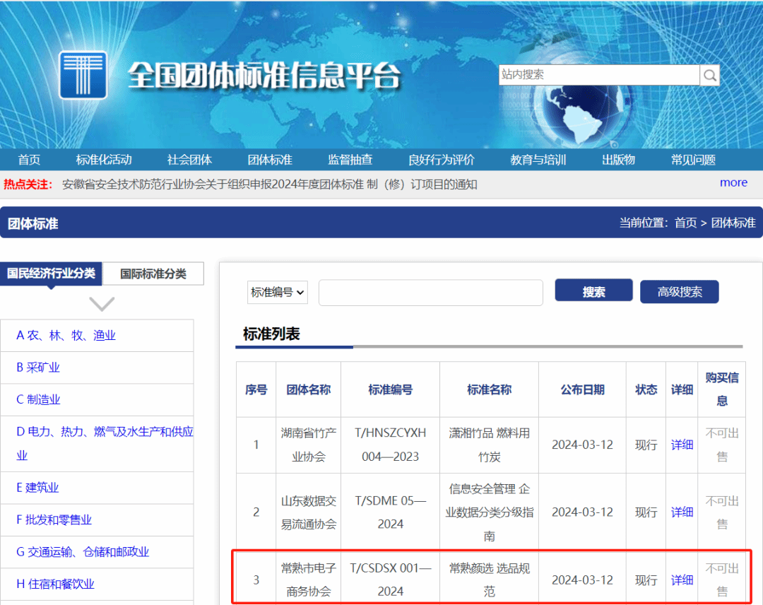Open 团体标准 navigation menu item

[270, 160]
